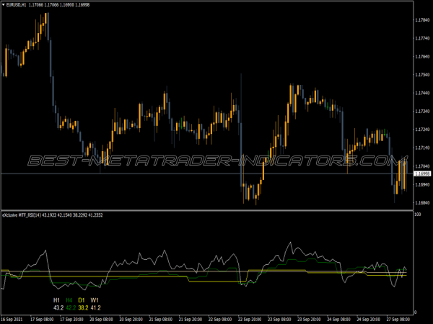Viewport: 433px width, 324px height.
Task: Select the 27 Sep 08:00 time label
Action: pyautogui.click(x=398, y=320)
